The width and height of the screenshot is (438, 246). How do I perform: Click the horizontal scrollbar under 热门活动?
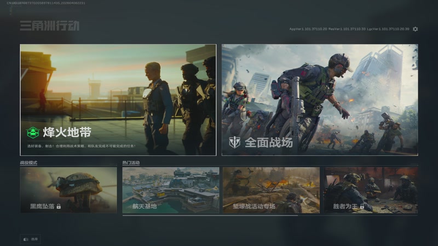click(x=210, y=215)
